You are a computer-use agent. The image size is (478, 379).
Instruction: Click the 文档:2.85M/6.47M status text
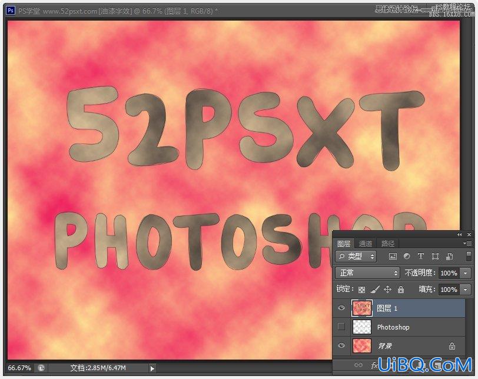(98, 368)
